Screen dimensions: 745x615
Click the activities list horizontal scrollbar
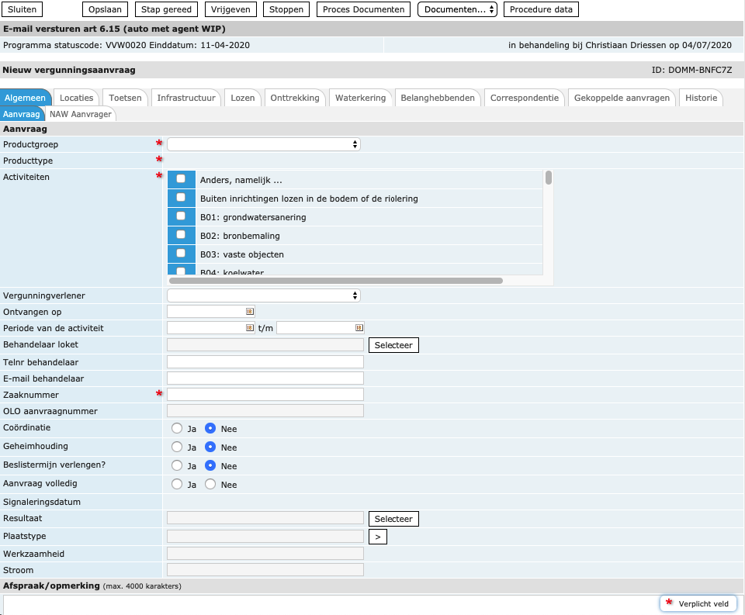335,281
